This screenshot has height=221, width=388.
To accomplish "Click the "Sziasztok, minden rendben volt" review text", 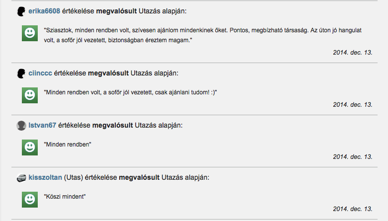I will point(203,35).
